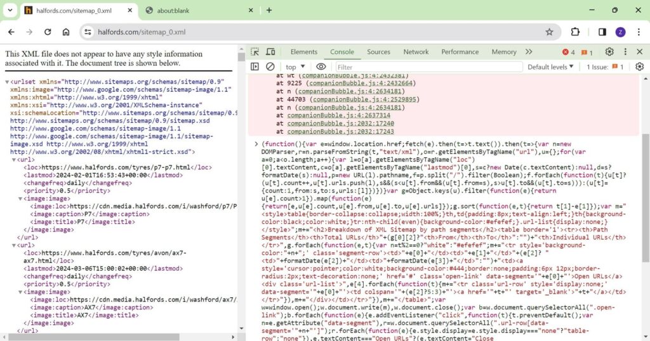The width and height of the screenshot is (650, 341).
Task: Collapse the P7 image:image node
Action: tap(20, 198)
